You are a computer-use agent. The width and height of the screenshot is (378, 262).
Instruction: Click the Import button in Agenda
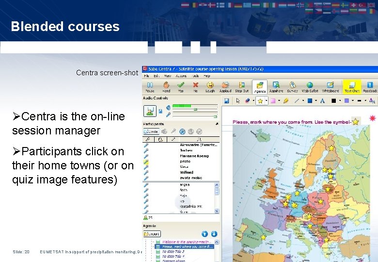click(152, 234)
